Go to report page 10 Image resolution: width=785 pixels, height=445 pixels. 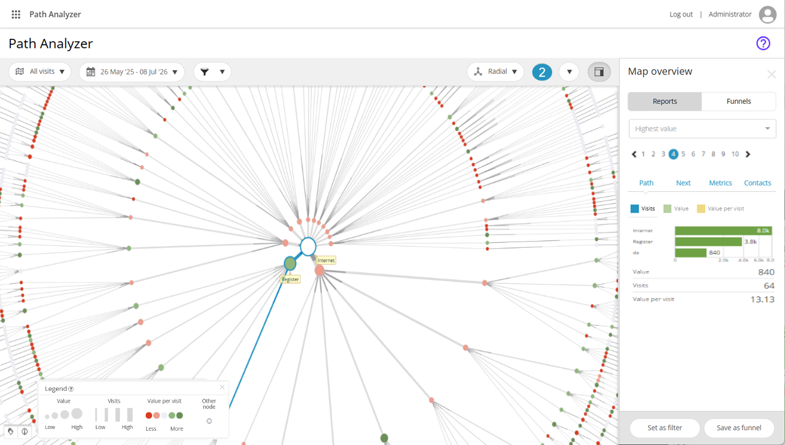[x=735, y=154]
